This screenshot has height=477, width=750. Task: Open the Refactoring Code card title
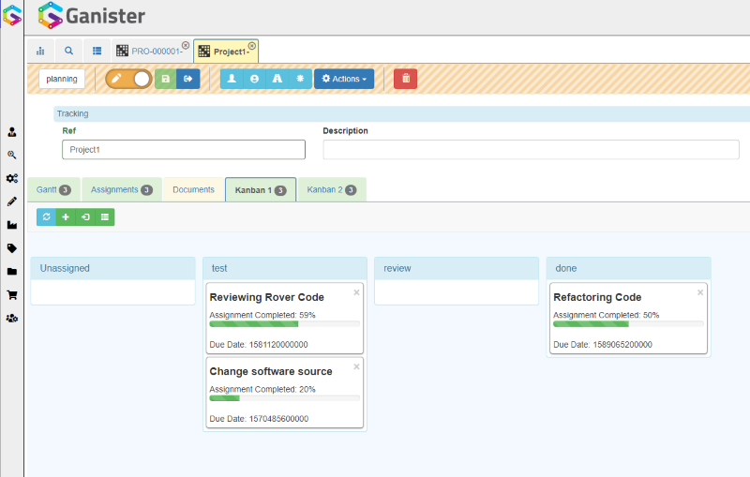point(597,297)
